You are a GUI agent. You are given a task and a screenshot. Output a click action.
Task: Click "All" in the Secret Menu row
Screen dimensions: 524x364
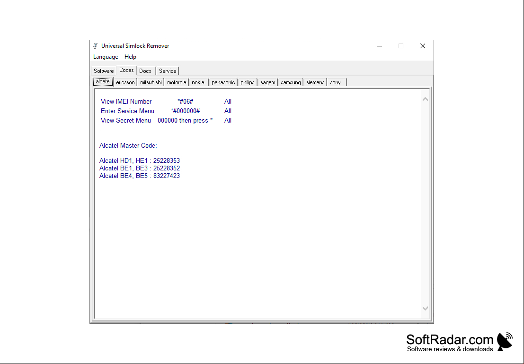pos(228,121)
